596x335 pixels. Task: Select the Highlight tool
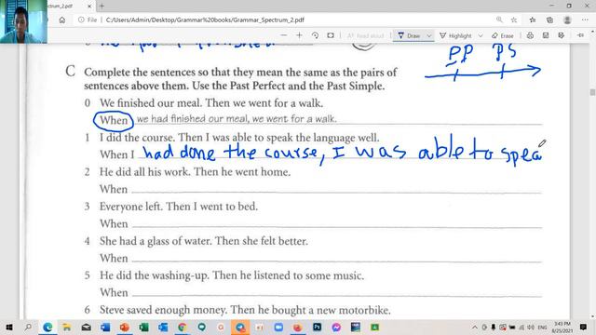[x=455, y=35]
